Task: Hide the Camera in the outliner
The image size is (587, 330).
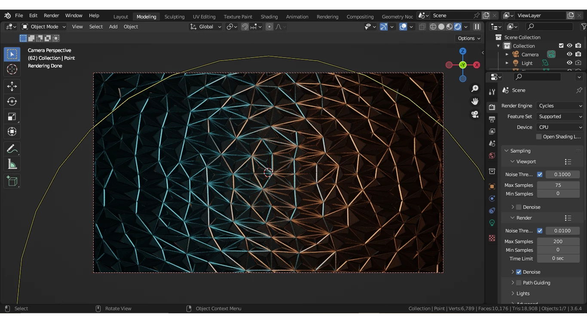Action: pos(569,55)
